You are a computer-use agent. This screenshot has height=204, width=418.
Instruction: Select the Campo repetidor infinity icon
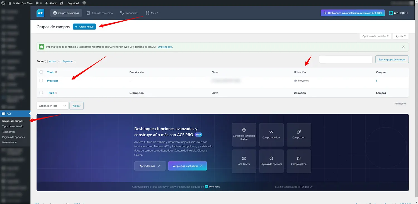(271, 131)
